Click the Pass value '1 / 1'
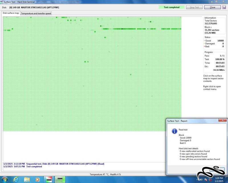 coord(222,56)
